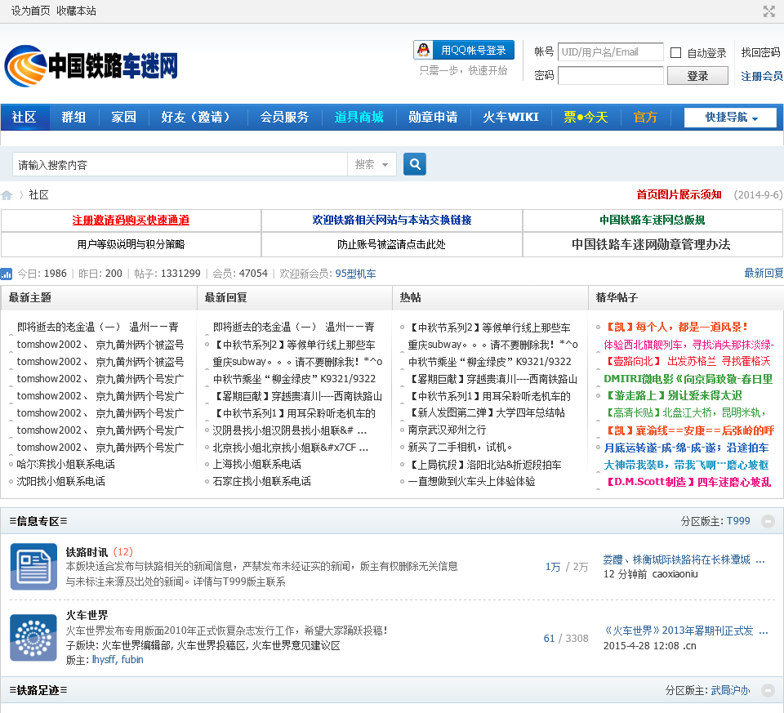Collapse the 信息专区 section
This screenshot has height=713, width=784.
point(768,521)
